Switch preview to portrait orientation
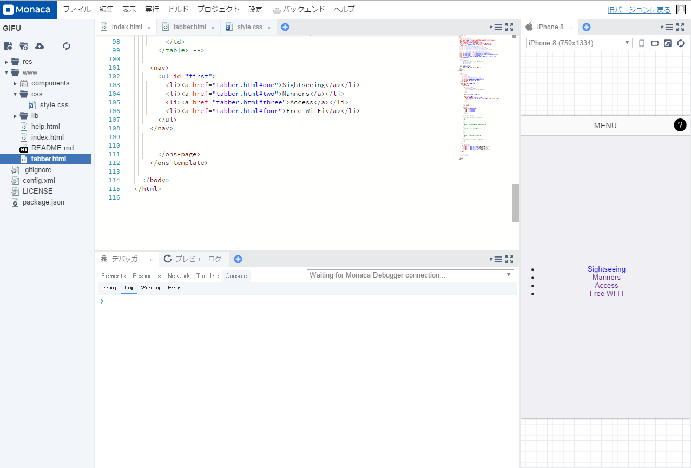This screenshot has width=691, height=468. (x=642, y=43)
